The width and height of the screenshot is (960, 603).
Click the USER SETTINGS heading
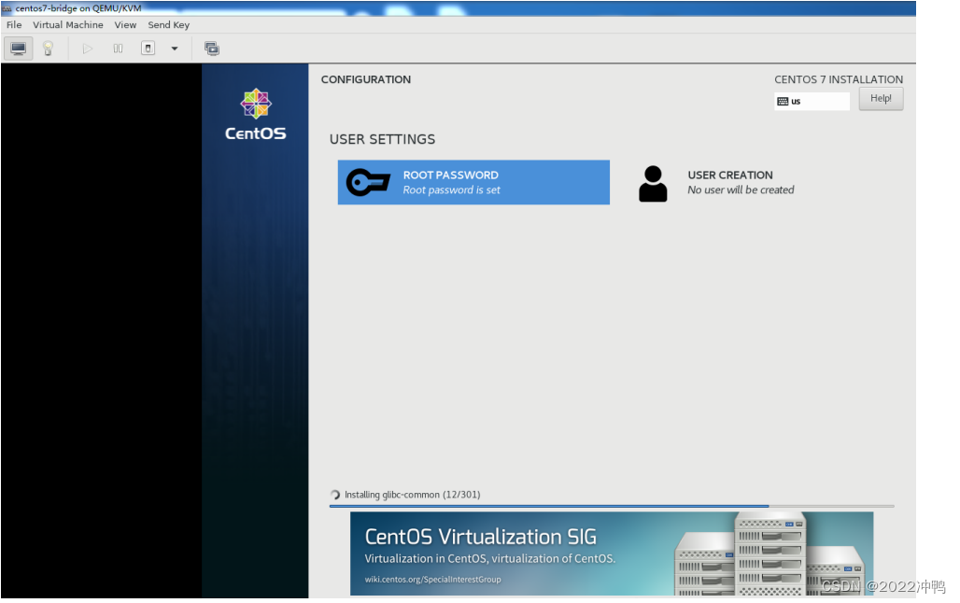pyautogui.click(x=382, y=140)
